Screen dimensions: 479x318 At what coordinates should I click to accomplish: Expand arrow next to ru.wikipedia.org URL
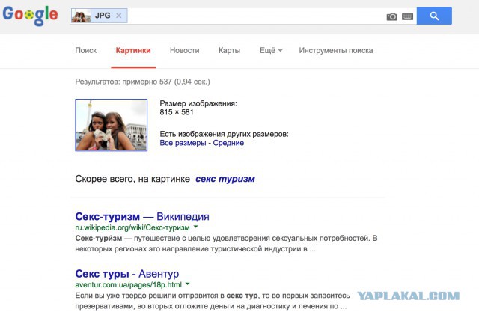pos(196,227)
